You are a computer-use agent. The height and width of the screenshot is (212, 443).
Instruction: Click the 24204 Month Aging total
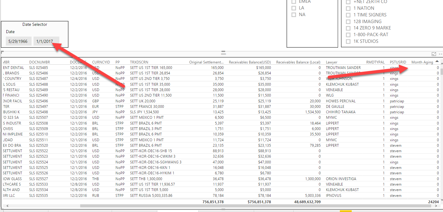coord(433,202)
